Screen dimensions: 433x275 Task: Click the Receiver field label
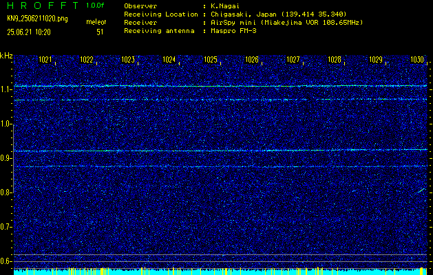click(x=140, y=23)
